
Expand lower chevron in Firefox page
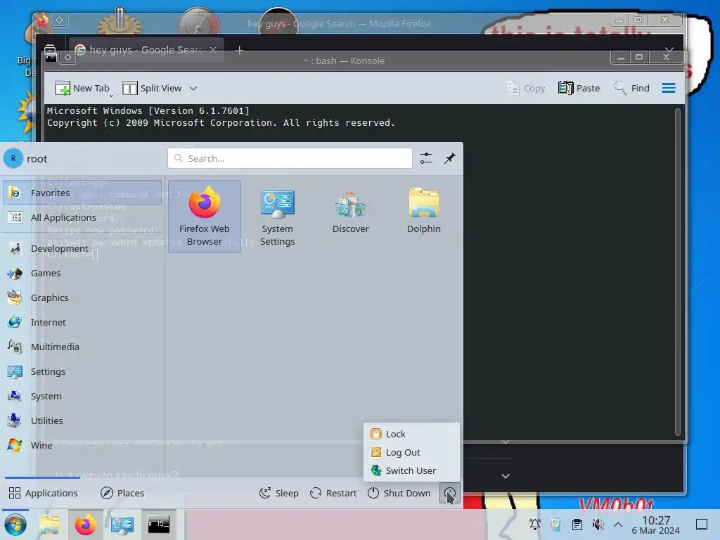(506, 476)
